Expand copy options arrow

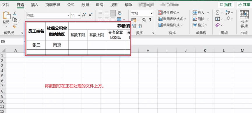[20, 20]
